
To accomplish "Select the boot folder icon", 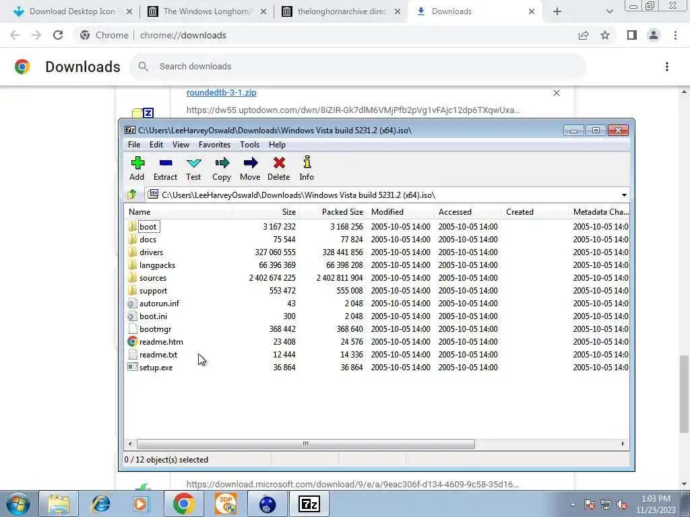I will [x=133, y=226].
